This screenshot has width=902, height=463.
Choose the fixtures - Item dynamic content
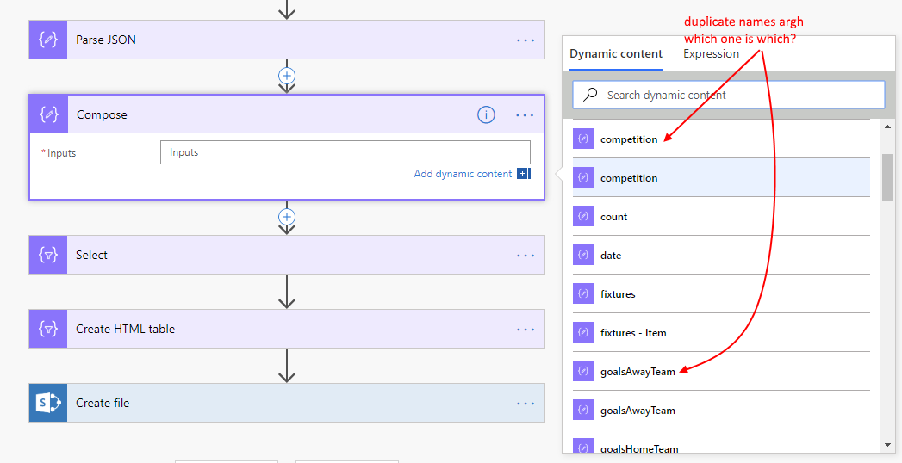pyautogui.click(x=633, y=333)
